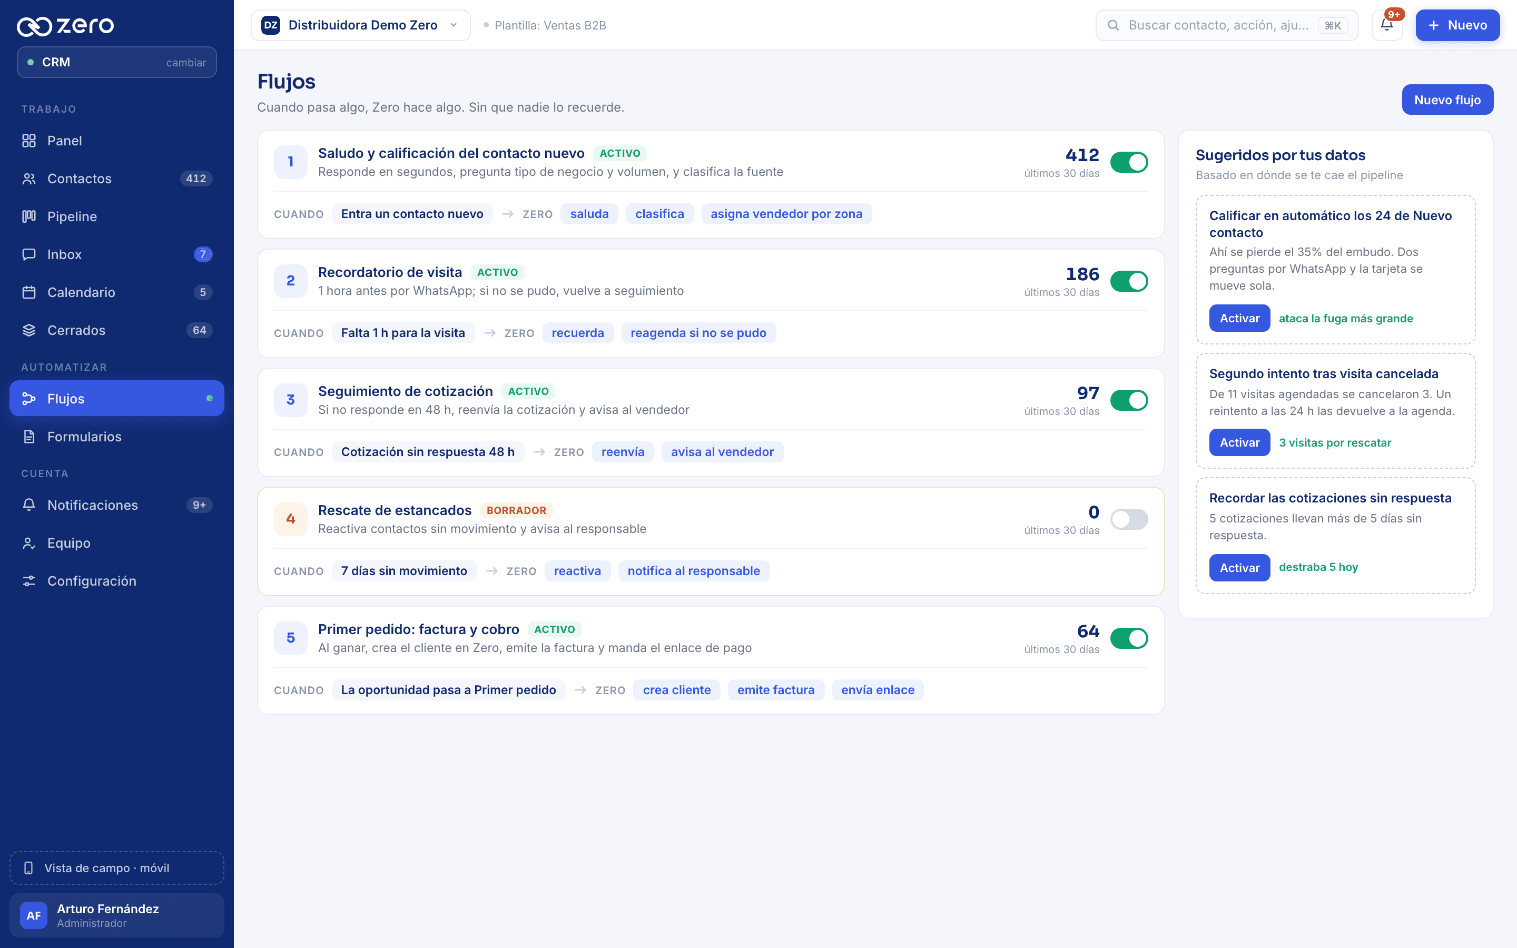Activate Segundo intento tras visita cancelada
The image size is (1517, 948).
(1239, 442)
